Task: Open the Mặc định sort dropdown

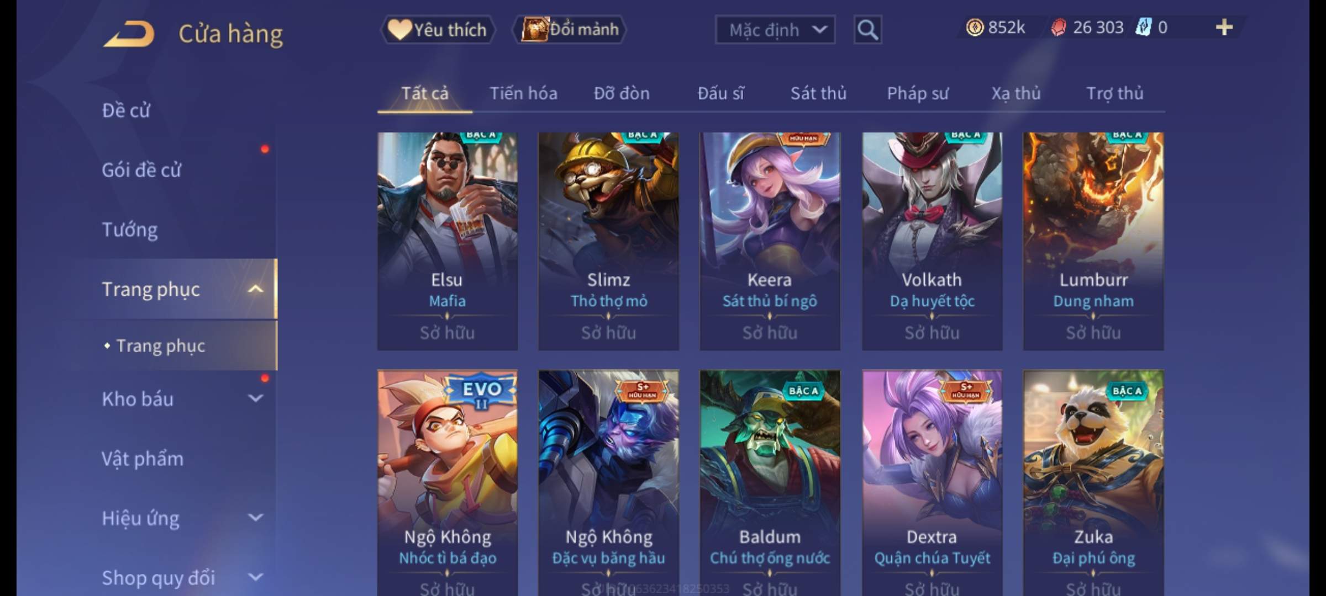Action: click(775, 30)
